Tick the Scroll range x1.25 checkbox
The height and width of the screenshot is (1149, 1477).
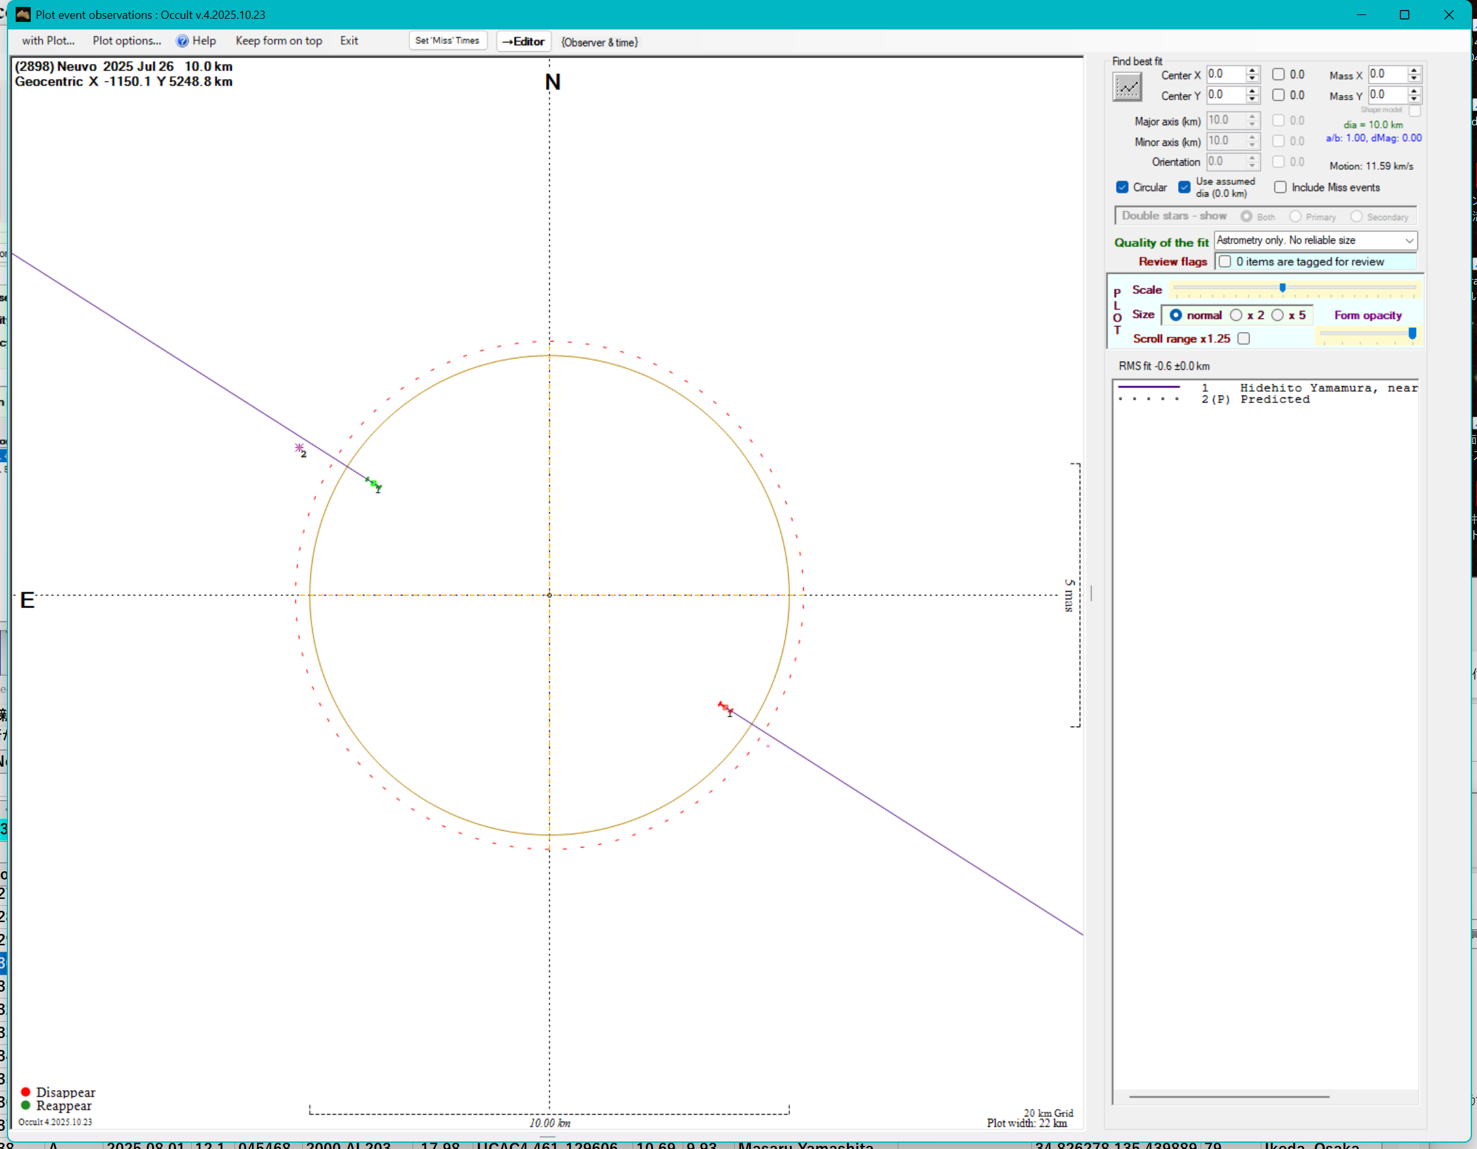tap(1244, 339)
